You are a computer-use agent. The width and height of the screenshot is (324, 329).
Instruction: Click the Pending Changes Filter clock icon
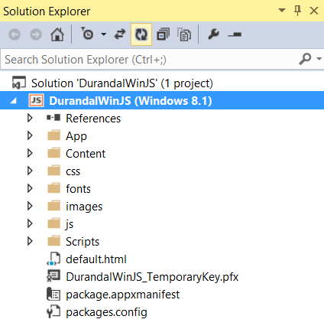[x=87, y=34]
